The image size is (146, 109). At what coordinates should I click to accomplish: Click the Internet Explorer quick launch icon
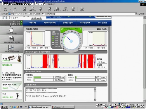(15, 107)
